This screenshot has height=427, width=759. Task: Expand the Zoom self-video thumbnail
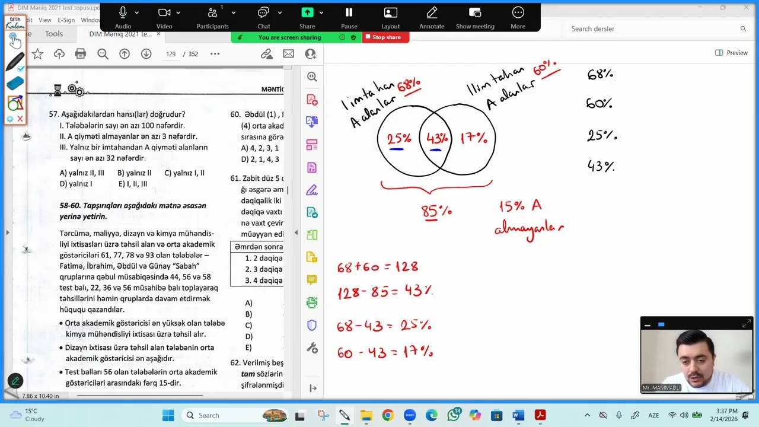point(746,324)
